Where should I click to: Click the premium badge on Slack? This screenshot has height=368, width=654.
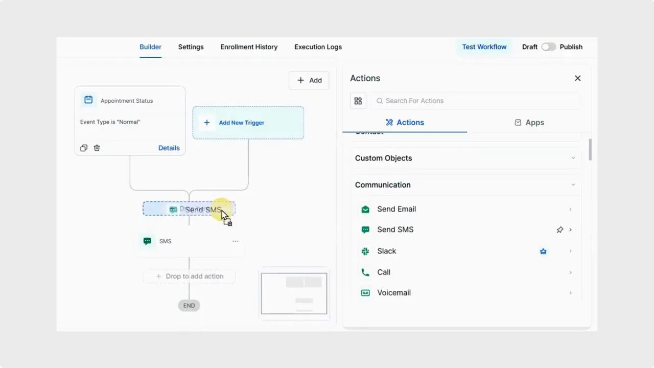point(543,251)
